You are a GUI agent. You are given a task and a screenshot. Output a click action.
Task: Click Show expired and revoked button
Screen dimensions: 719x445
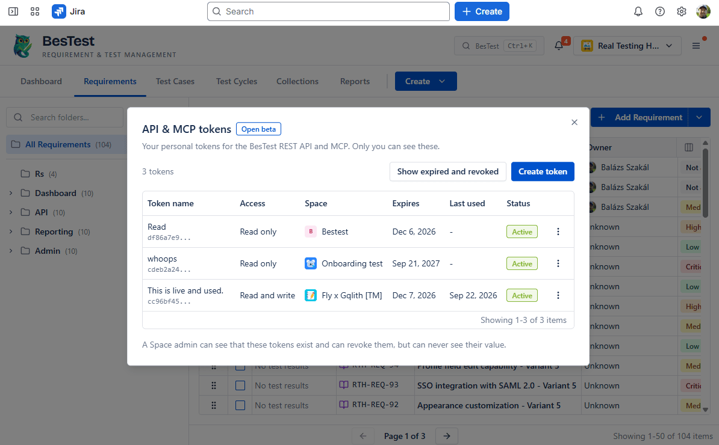tap(447, 171)
